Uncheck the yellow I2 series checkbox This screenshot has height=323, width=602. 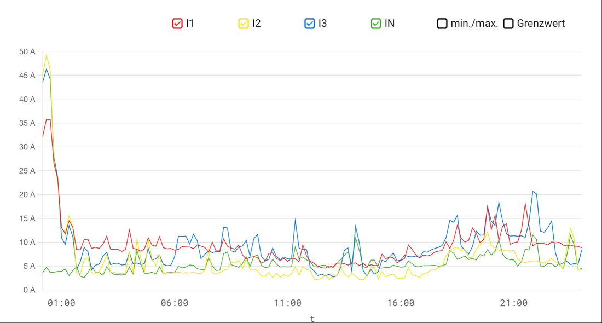point(244,24)
